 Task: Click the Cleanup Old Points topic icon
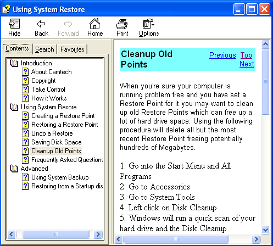coord(25,151)
